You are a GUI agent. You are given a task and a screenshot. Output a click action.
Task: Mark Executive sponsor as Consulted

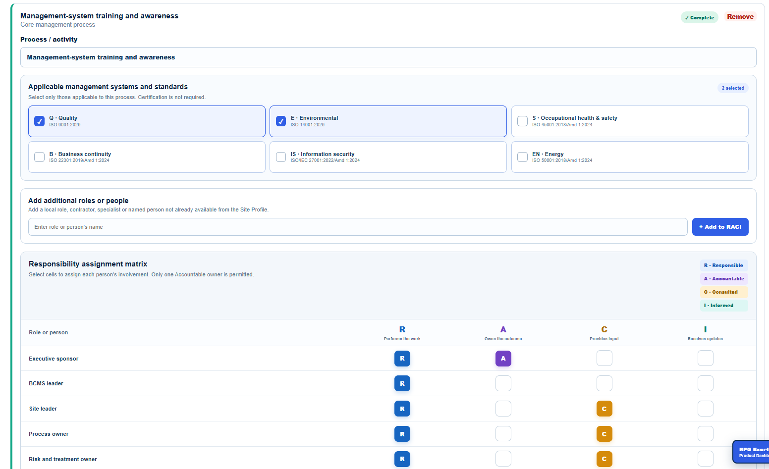pos(604,358)
